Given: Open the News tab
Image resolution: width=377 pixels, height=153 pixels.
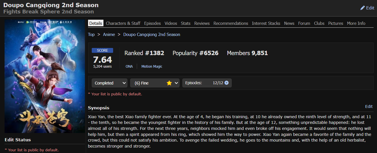Looking at the screenshot, I should coord(289,23).
